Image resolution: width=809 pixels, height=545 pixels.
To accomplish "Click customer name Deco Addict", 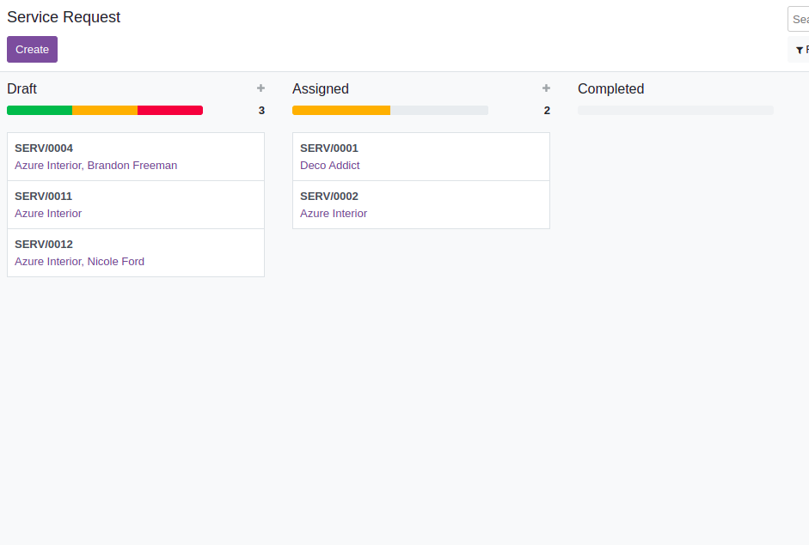I will [x=329, y=166].
